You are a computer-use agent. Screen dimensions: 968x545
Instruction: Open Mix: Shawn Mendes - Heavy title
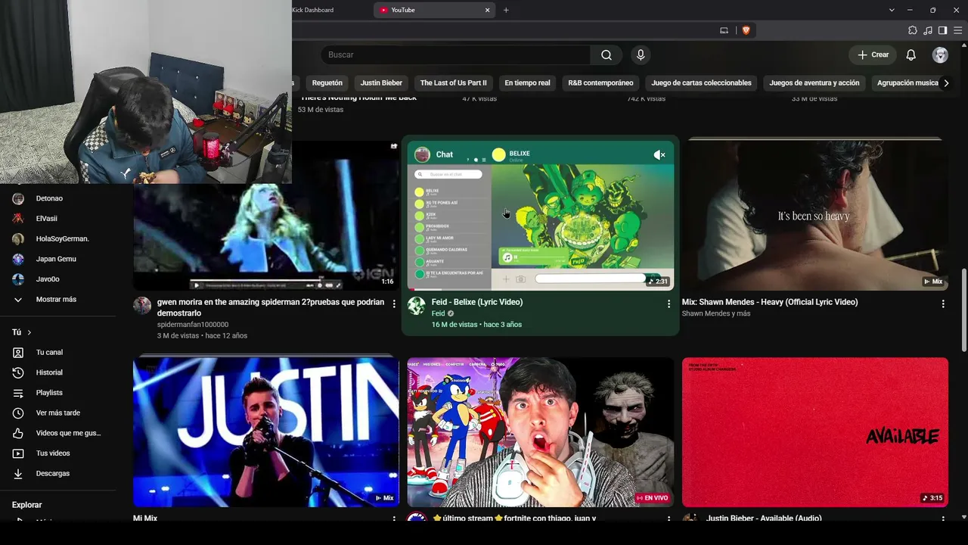[770, 302]
